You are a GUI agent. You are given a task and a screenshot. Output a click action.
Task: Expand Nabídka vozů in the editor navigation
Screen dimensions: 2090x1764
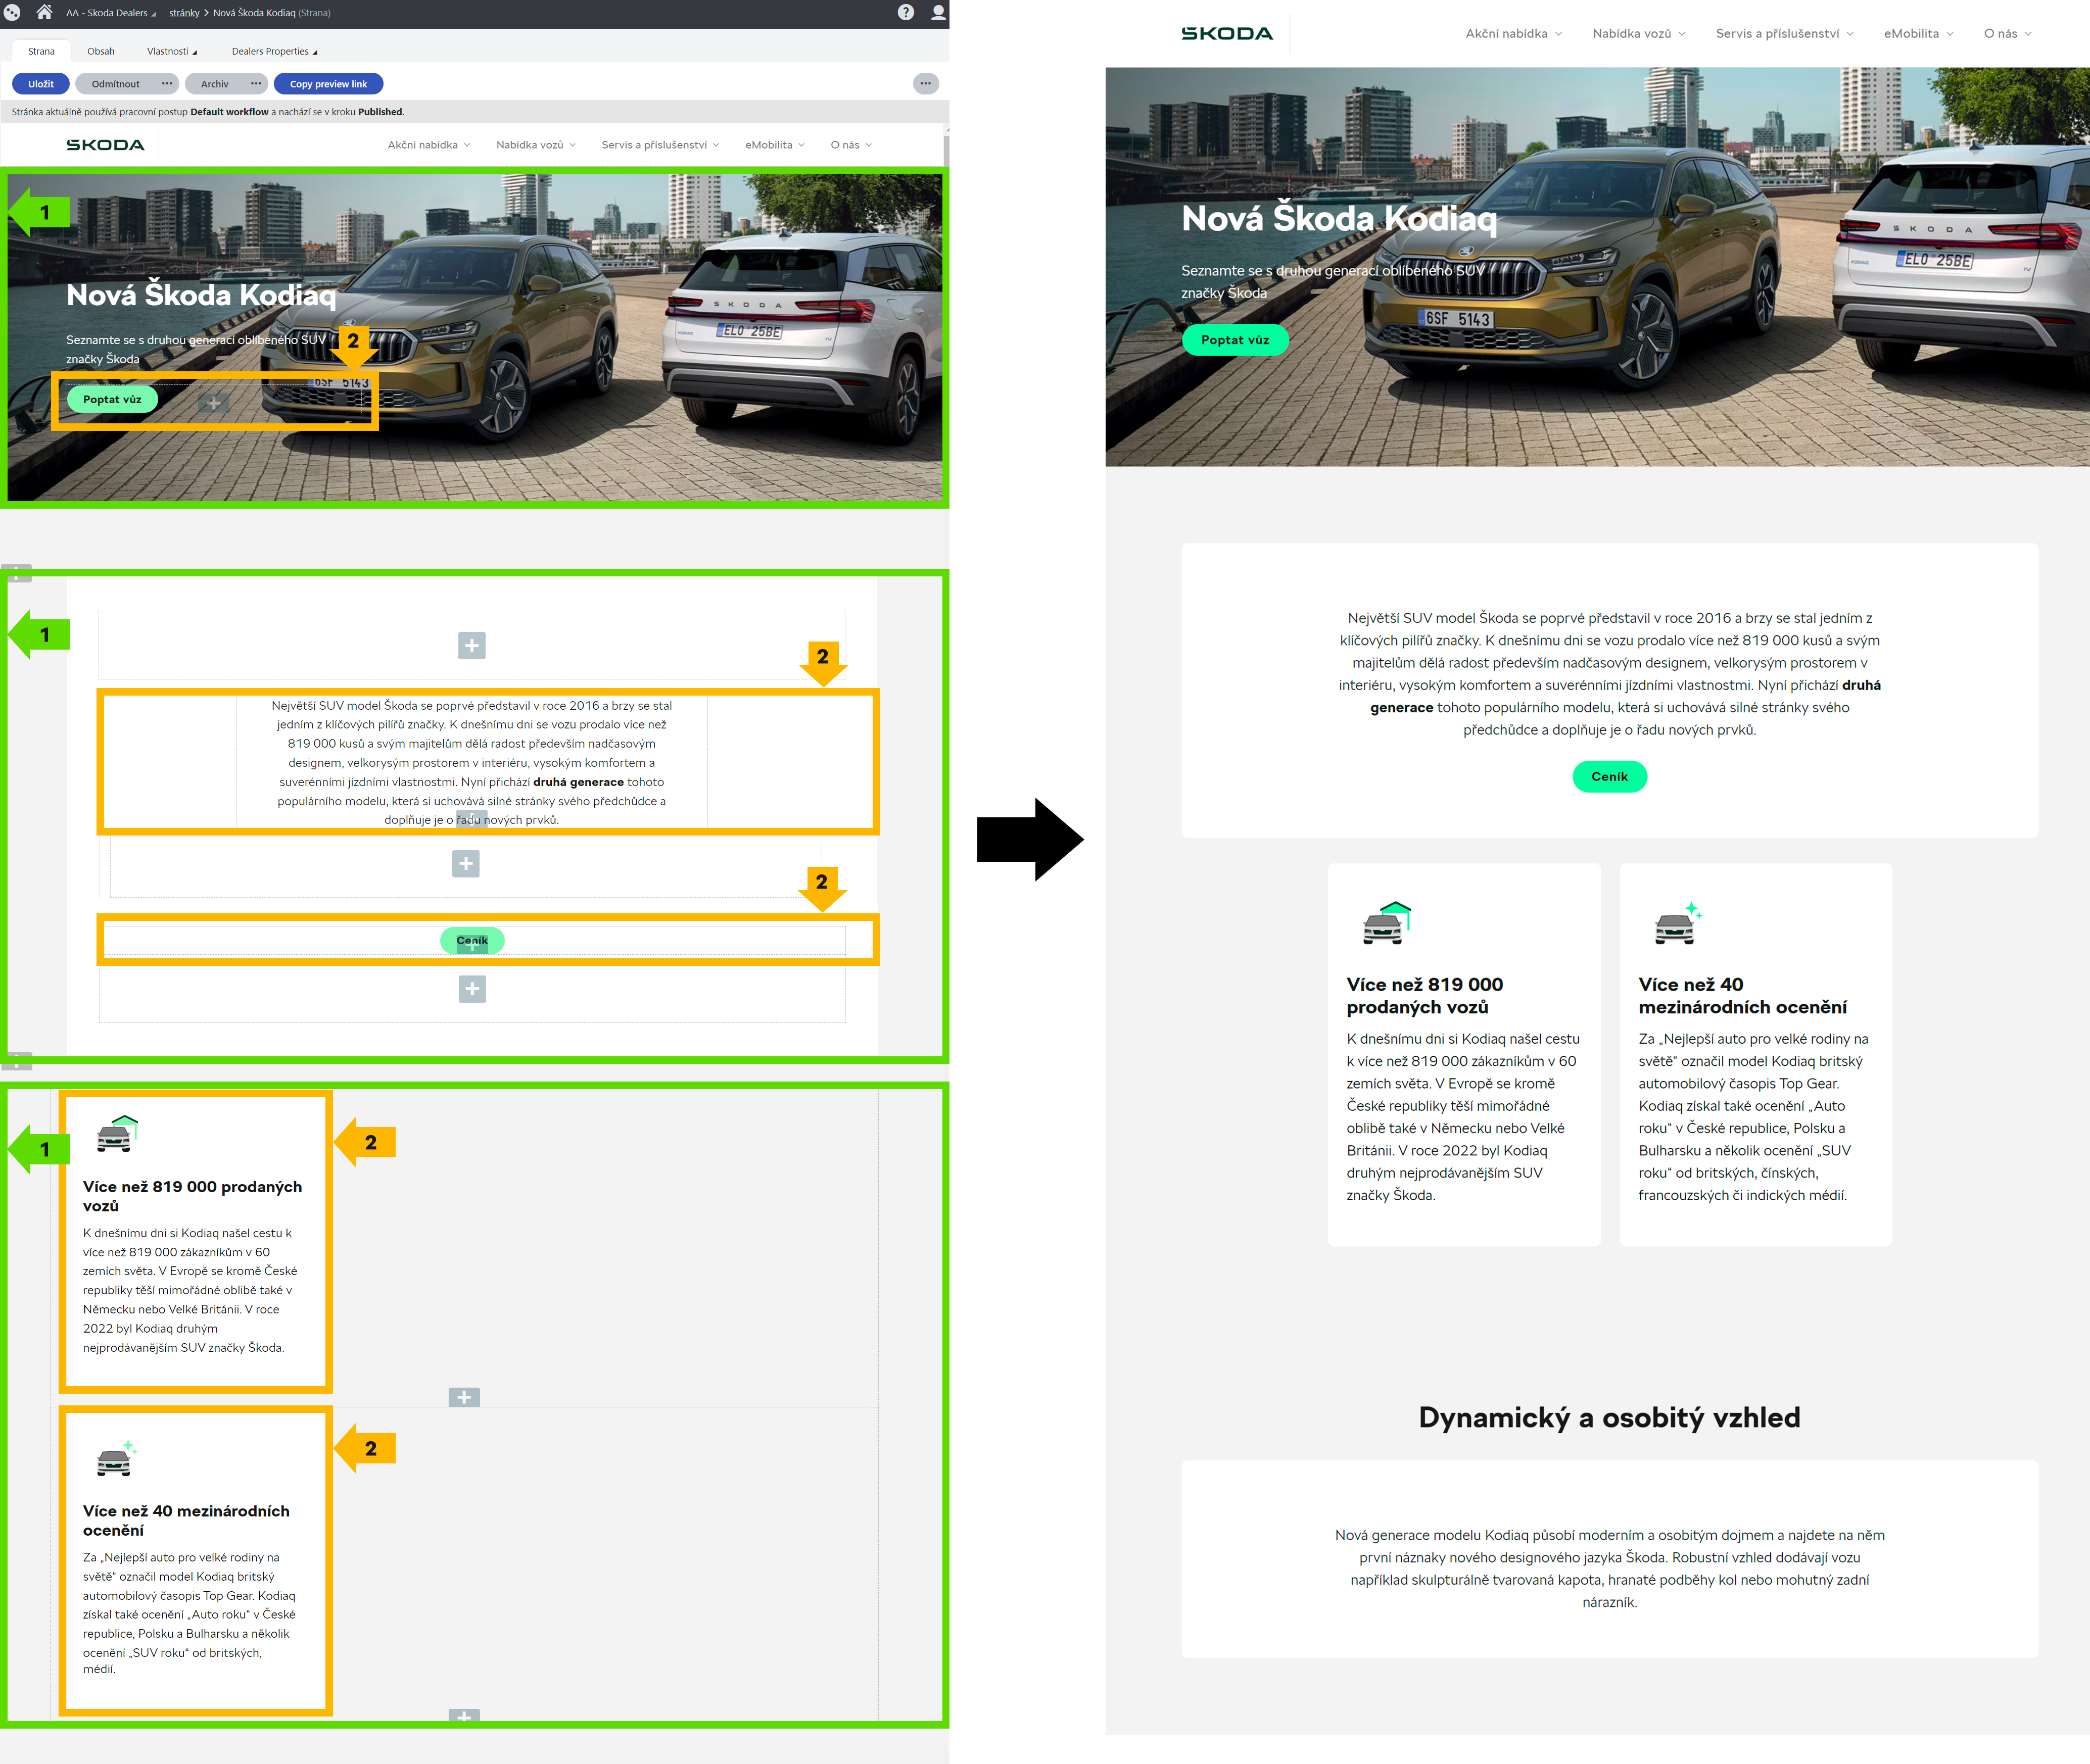pyautogui.click(x=536, y=145)
